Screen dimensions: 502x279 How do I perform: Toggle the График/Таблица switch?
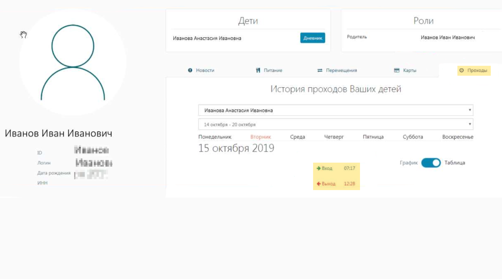click(431, 163)
